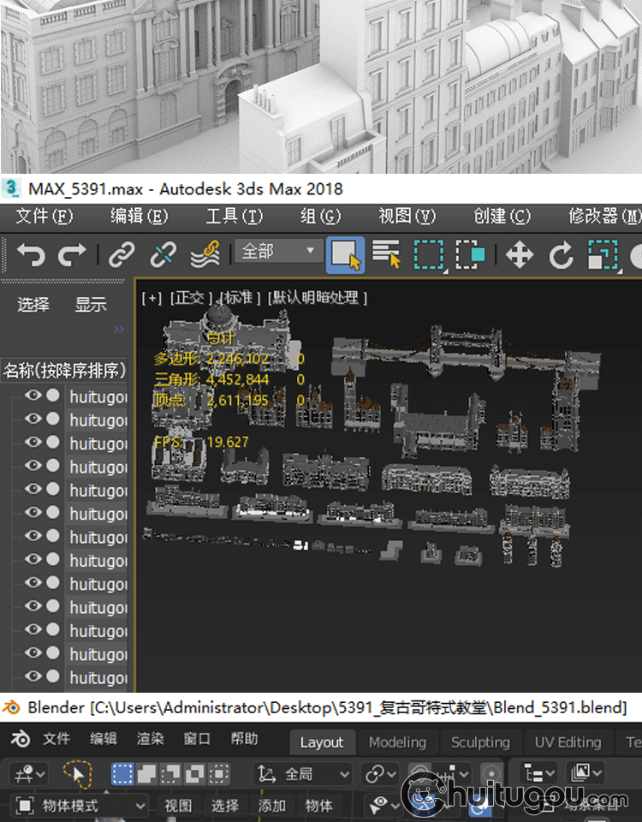Choose Subtract Selection mode icon
The image size is (642, 822).
pyautogui.click(x=170, y=774)
